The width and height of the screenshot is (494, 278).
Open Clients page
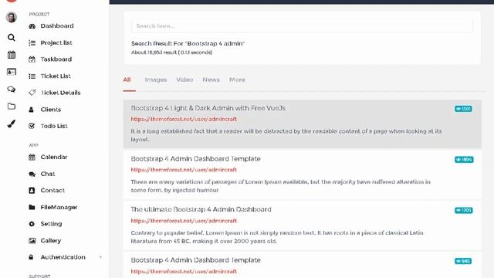click(x=51, y=110)
